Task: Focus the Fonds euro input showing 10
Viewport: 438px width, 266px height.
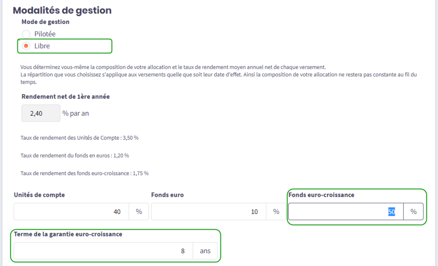Action: tap(209, 211)
